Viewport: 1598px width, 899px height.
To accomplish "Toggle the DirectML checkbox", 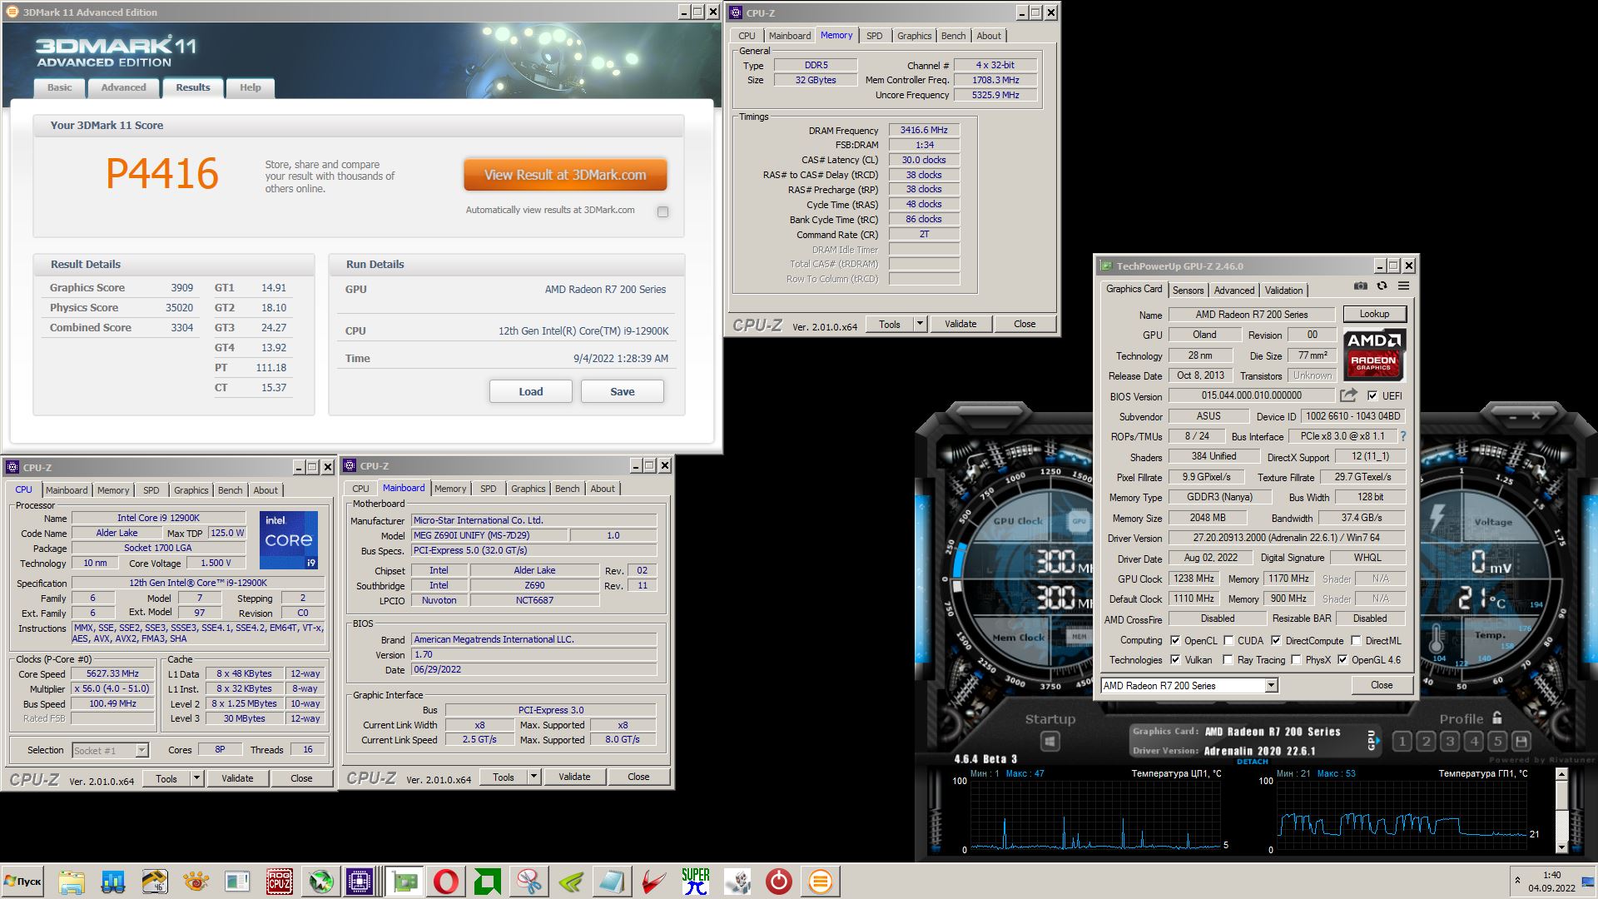I will 1356,640.
